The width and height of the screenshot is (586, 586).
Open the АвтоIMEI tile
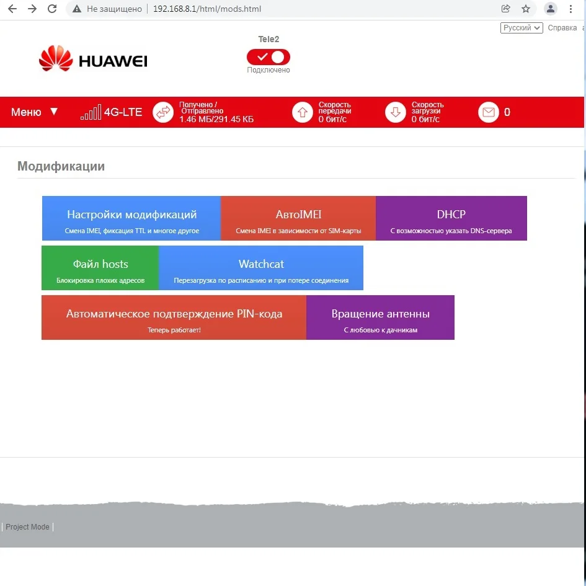click(x=298, y=218)
